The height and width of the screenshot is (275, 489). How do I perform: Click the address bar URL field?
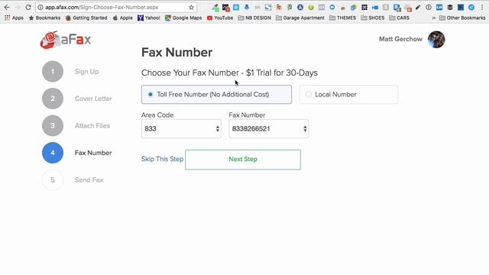116,7
